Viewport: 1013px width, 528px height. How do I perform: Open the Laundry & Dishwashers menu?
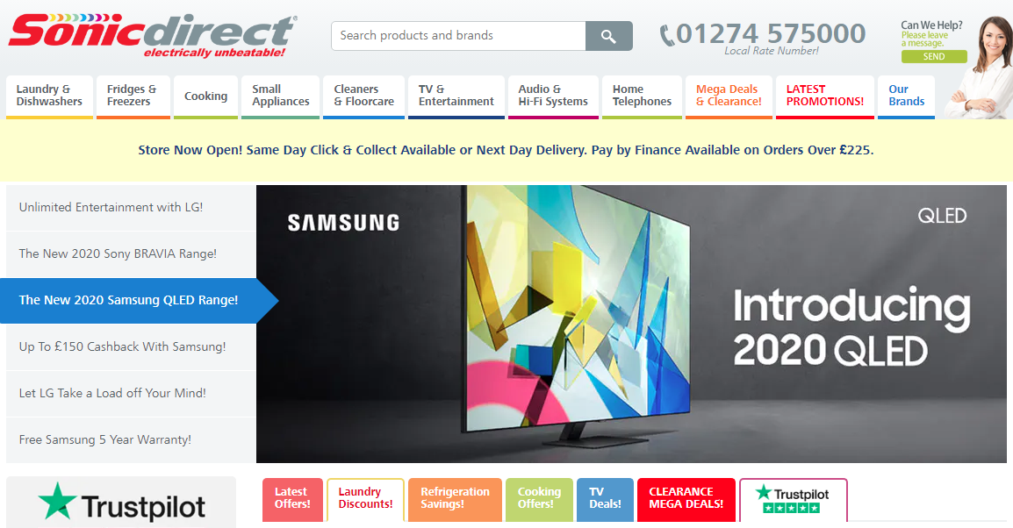click(x=50, y=96)
